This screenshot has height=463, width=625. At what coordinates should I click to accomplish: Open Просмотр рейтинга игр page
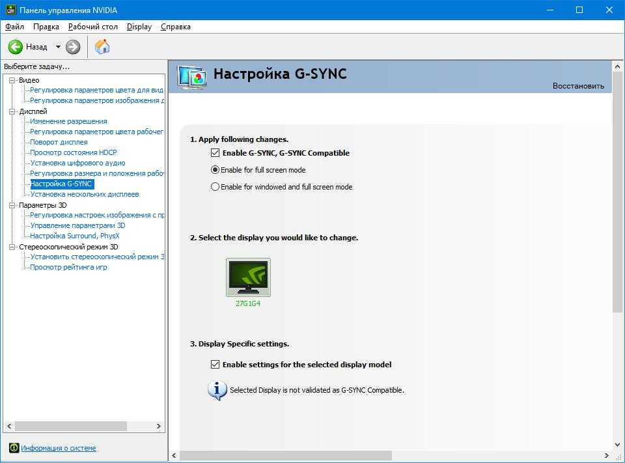point(68,267)
